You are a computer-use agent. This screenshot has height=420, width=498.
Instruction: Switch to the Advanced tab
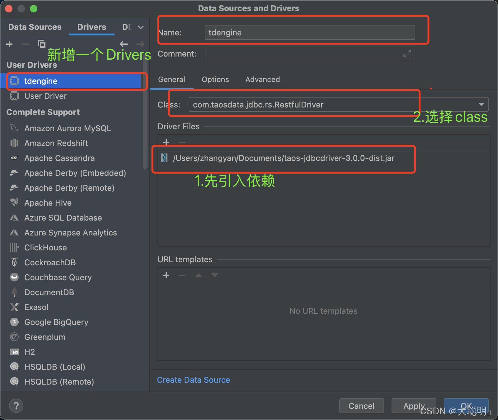click(262, 80)
